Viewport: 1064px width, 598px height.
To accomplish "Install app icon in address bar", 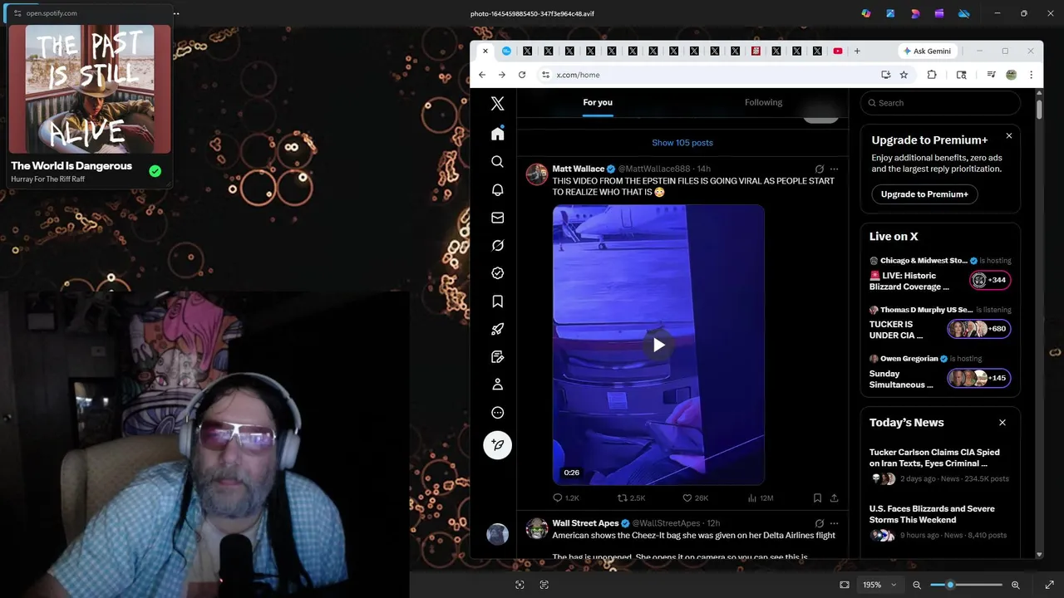I will click(x=886, y=75).
